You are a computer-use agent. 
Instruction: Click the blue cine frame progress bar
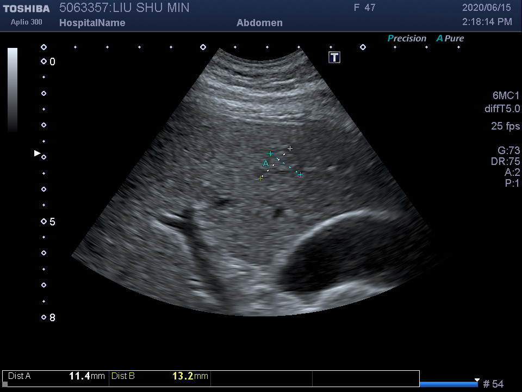[x=448, y=384]
